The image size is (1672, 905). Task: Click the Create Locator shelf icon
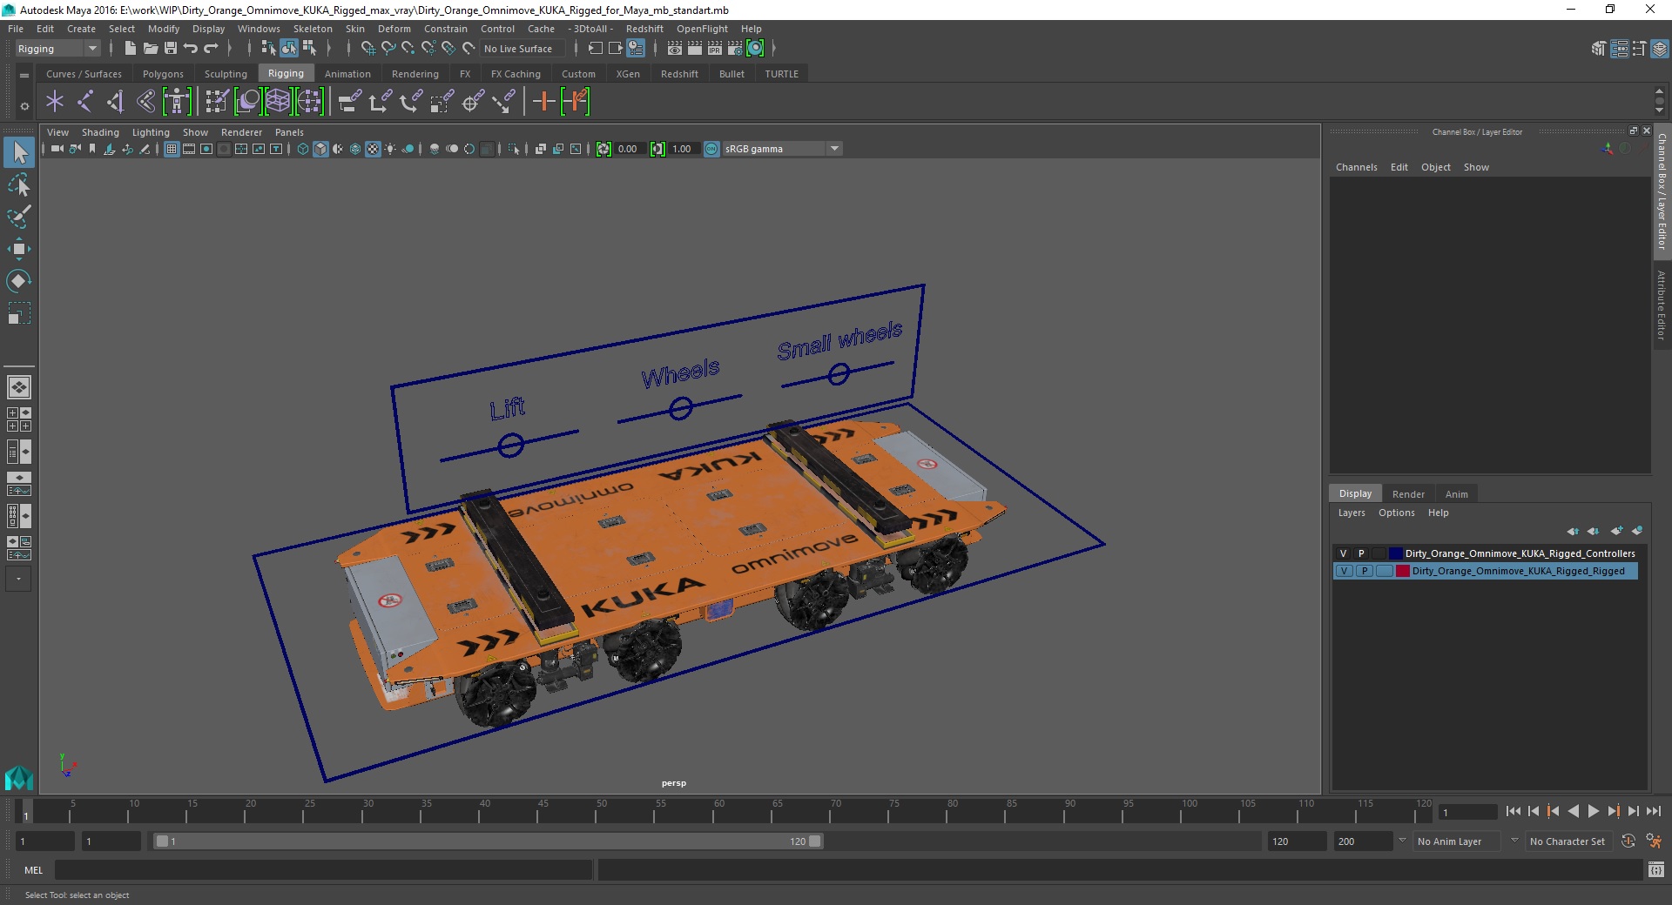(55, 102)
